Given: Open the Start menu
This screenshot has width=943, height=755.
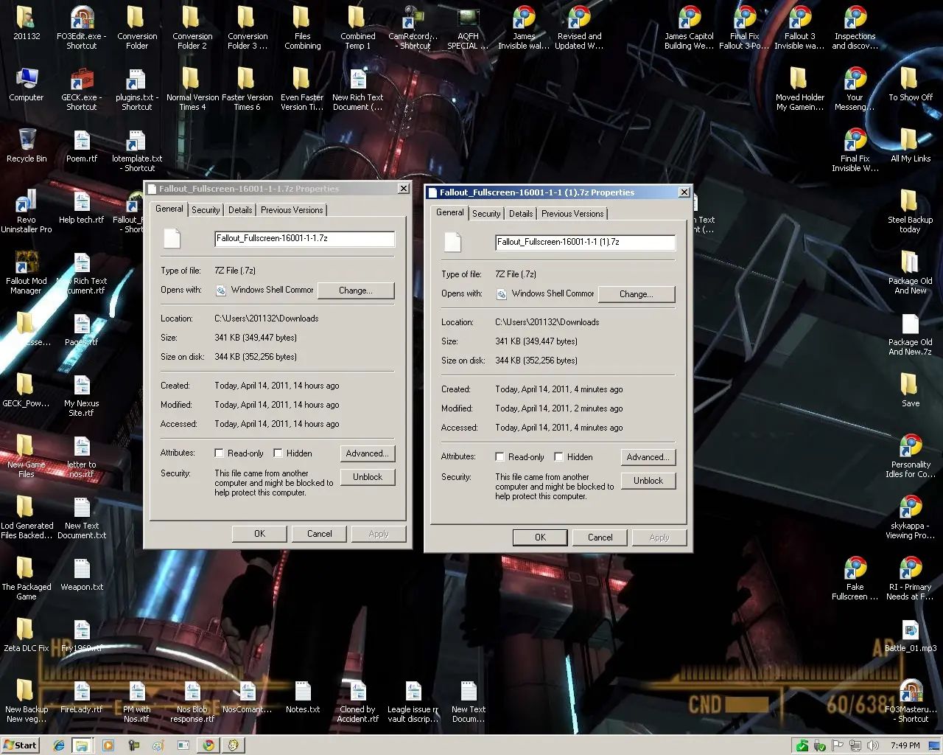Looking at the screenshot, I should click(x=20, y=745).
